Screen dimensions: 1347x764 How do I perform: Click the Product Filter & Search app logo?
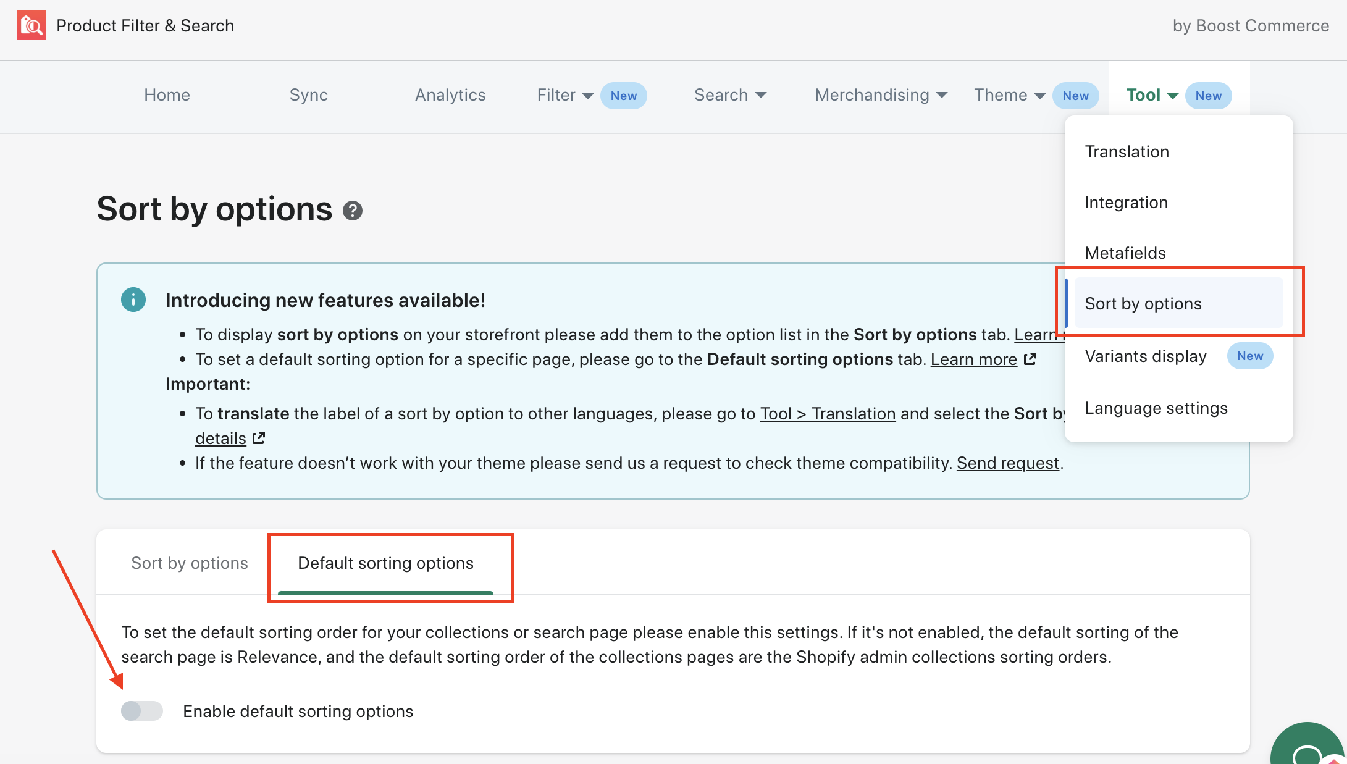click(31, 25)
